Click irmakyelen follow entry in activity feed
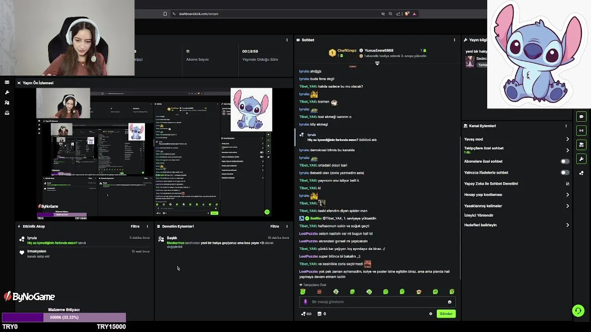This screenshot has width=591, height=332. pos(84,254)
